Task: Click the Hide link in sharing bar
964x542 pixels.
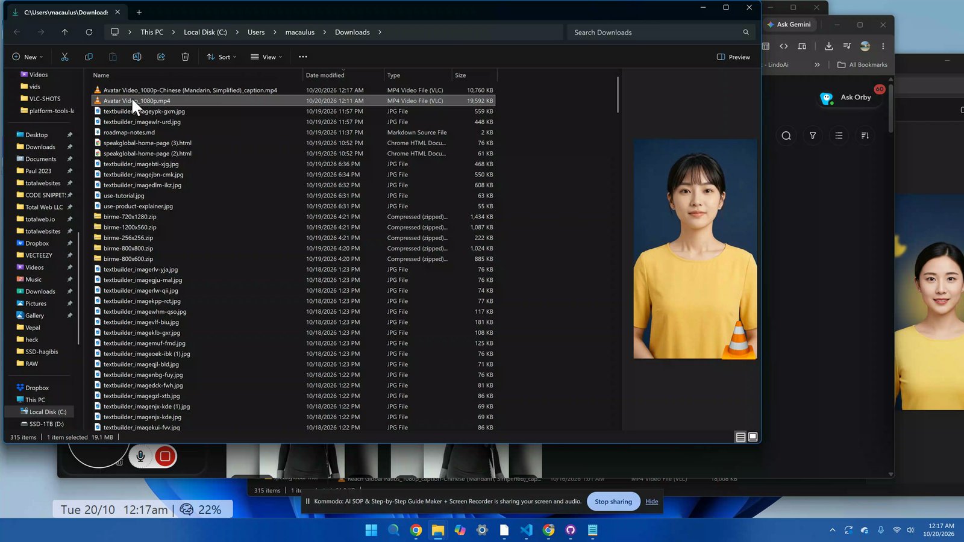Action: (652, 501)
